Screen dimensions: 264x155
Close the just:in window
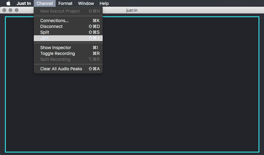(x=4, y=10)
